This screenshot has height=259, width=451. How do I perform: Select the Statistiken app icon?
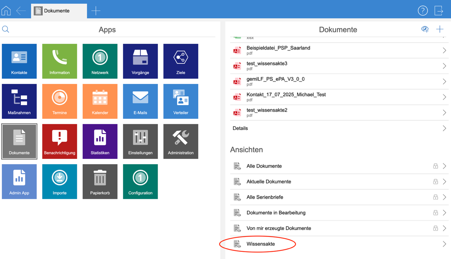[100, 141]
